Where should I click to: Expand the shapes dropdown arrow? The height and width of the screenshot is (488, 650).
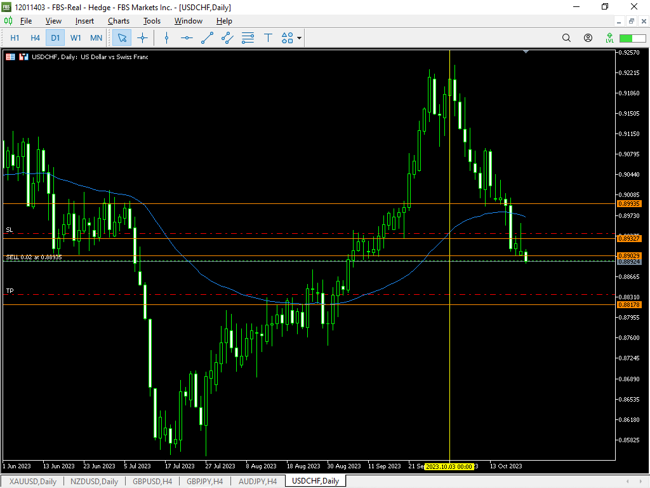[300, 38]
